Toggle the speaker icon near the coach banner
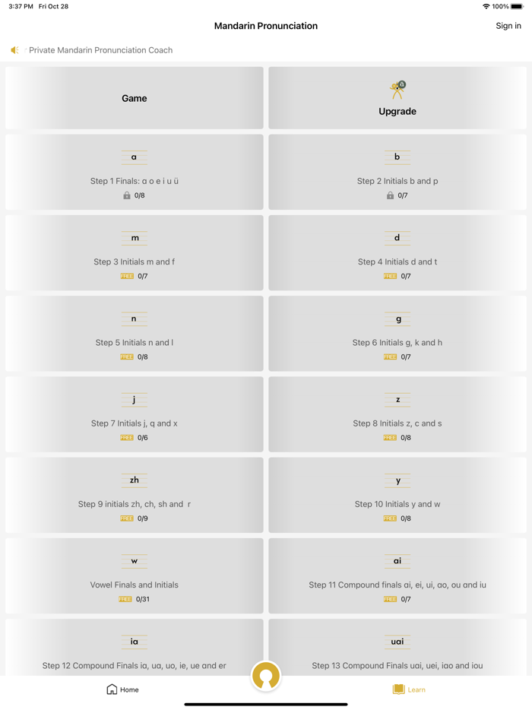The height and width of the screenshot is (710, 532). pyautogui.click(x=14, y=49)
